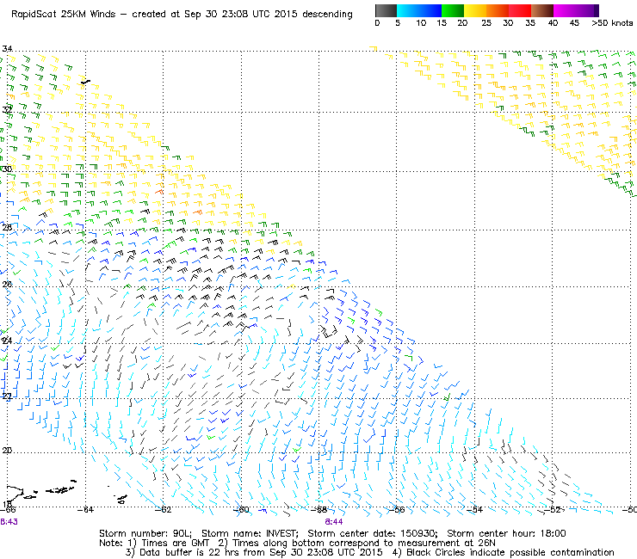Click the "45" label under the color bar
Image resolution: width=637 pixels, height=559 pixels.
[574, 23]
